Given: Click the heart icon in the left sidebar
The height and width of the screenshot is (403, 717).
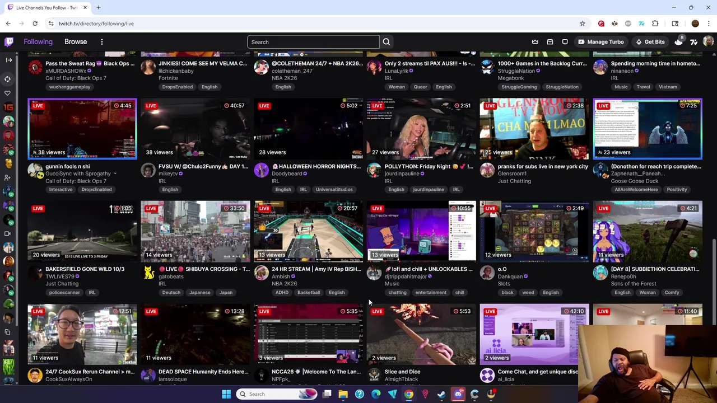Looking at the screenshot, I should [x=8, y=93].
